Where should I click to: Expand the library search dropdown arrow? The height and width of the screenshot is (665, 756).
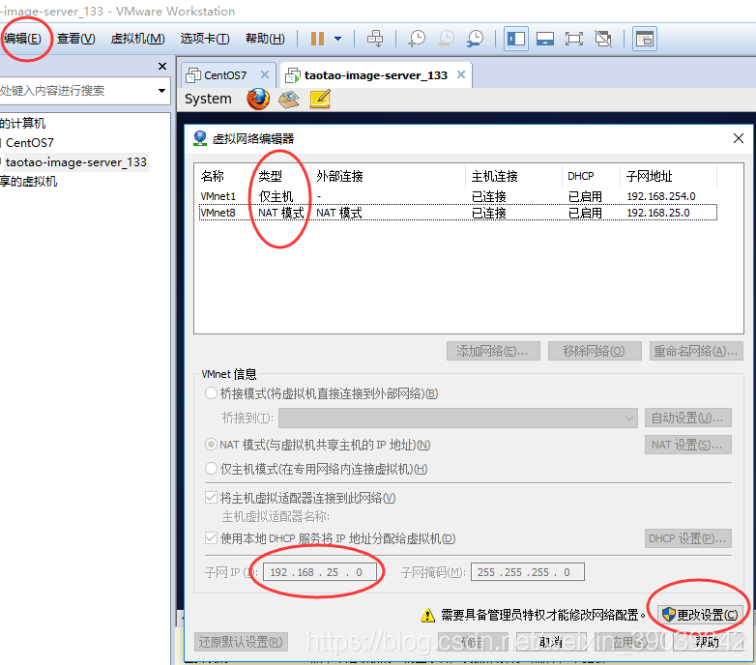coord(162,91)
